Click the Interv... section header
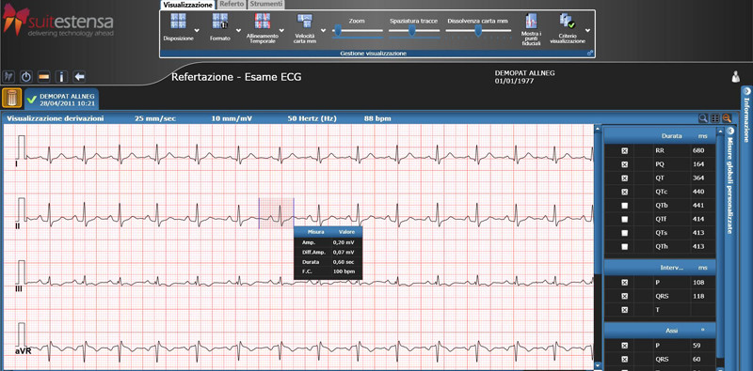Viewport: 753px width, 371px height. [660, 268]
